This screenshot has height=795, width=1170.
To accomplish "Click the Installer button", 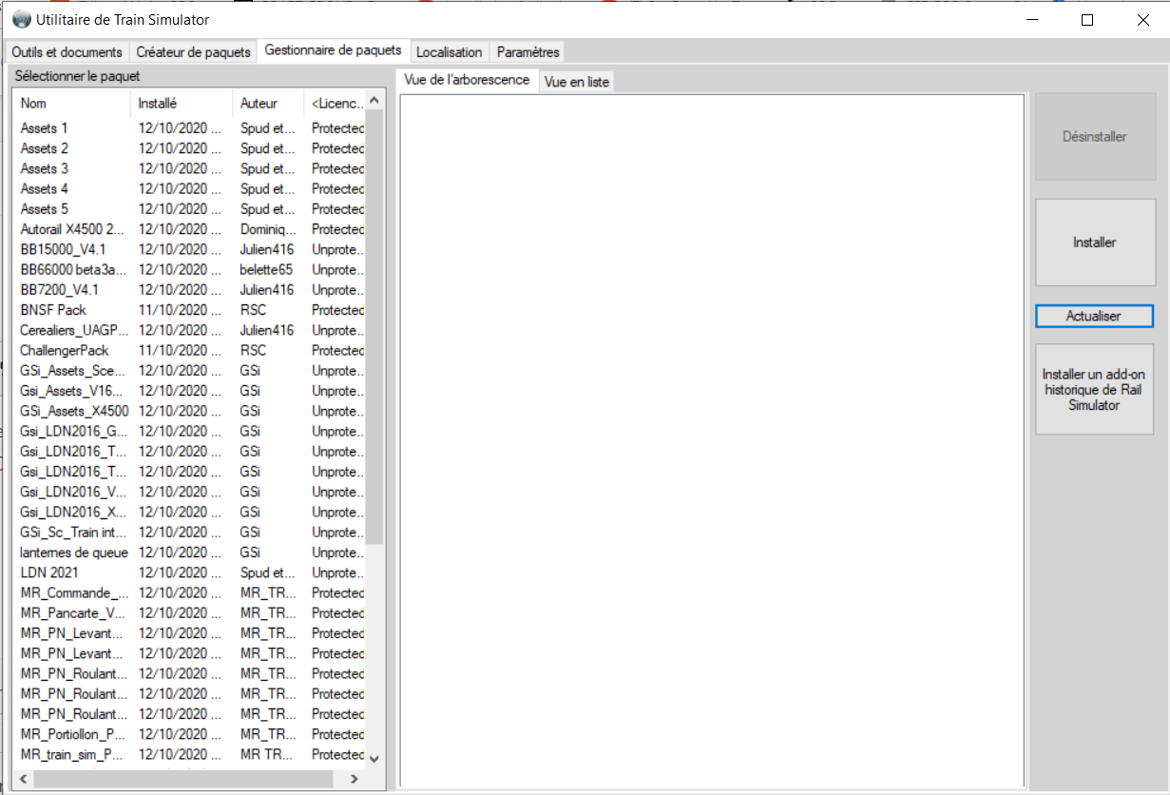I will (x=1095, y=242).
